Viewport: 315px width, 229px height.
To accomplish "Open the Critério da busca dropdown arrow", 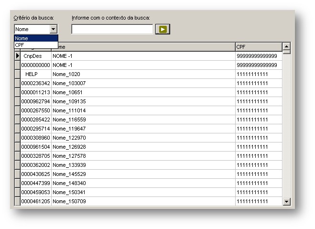I will point(53,29).
